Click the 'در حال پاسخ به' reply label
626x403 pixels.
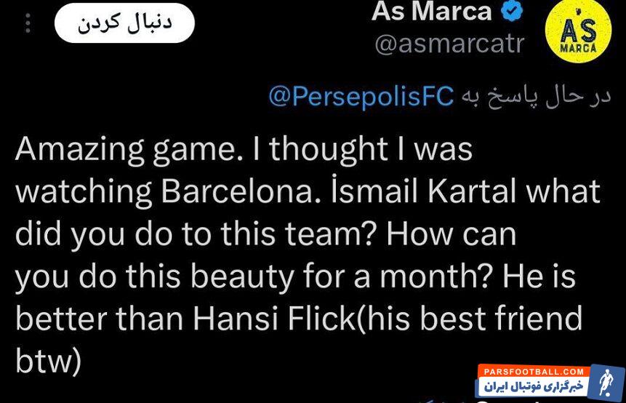534,96
